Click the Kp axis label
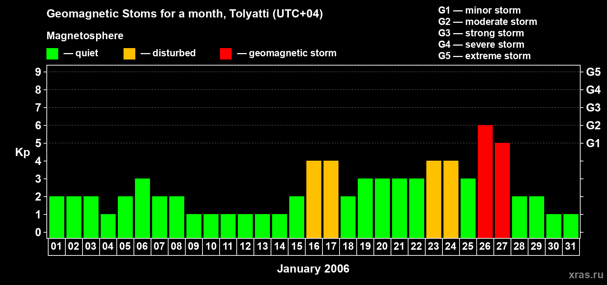This screenshot has width=607, height=285. (x=22, y=152)
